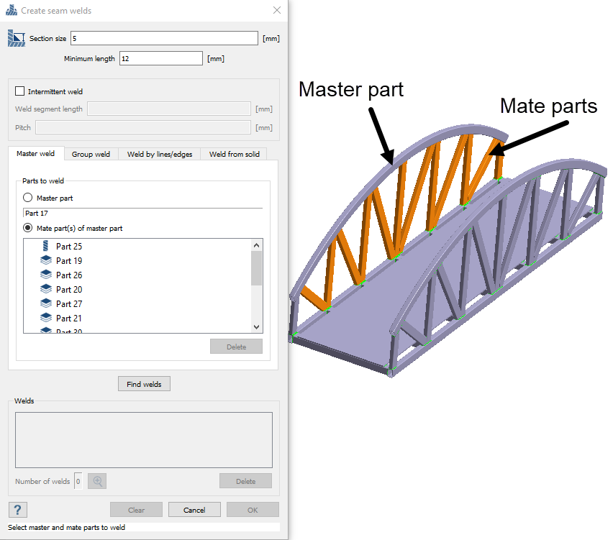Switch to the Group weld tab
This screenshot has width=613, height=540.
click(x=91, y=154)
